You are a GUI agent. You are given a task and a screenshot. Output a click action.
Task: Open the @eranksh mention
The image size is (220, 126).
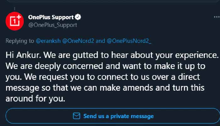coord(48,41)
